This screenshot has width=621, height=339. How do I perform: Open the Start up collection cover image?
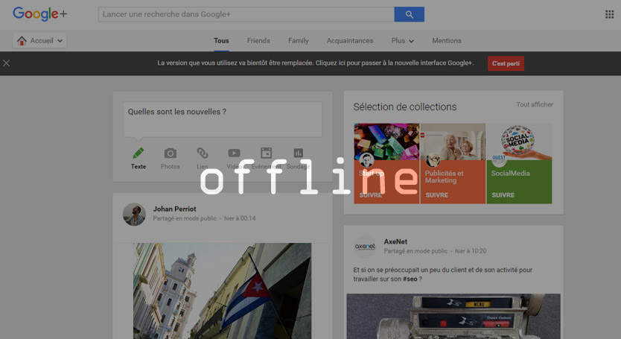[386, 142]
